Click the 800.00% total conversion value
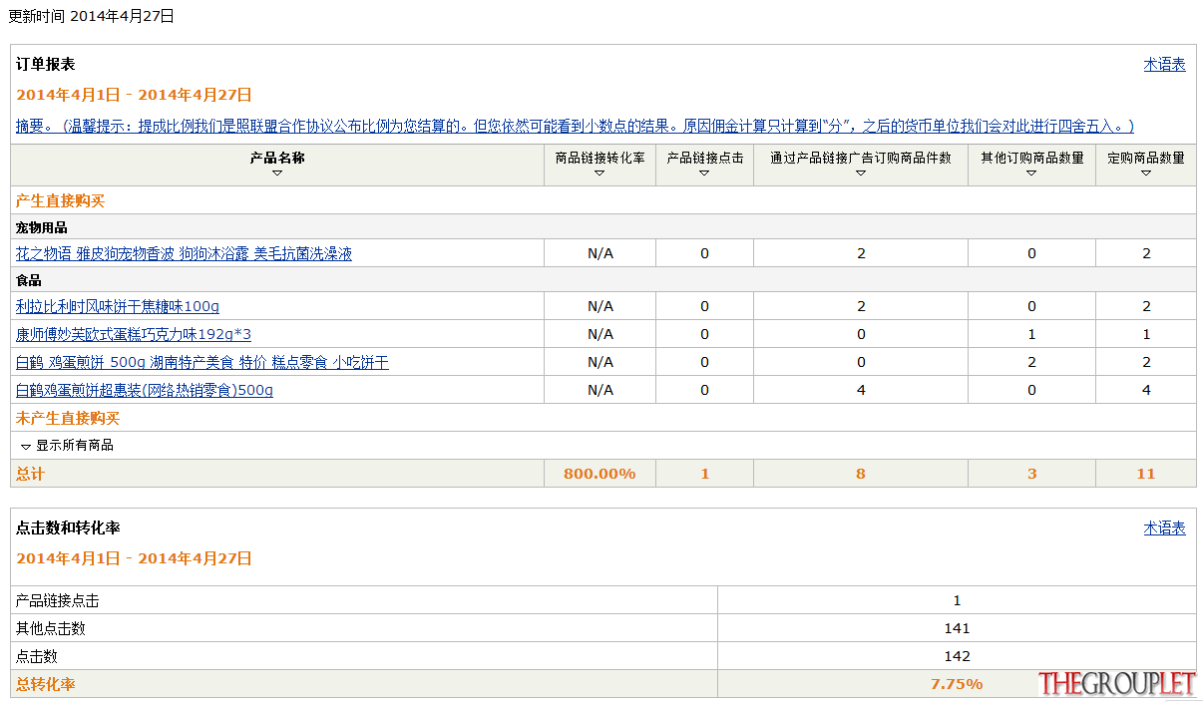Screen dimensions: 1203x702 (x=600, y=474)
